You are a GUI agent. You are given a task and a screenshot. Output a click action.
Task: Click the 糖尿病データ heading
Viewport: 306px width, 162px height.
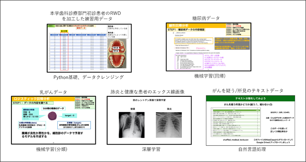click(x=206, y=18)
